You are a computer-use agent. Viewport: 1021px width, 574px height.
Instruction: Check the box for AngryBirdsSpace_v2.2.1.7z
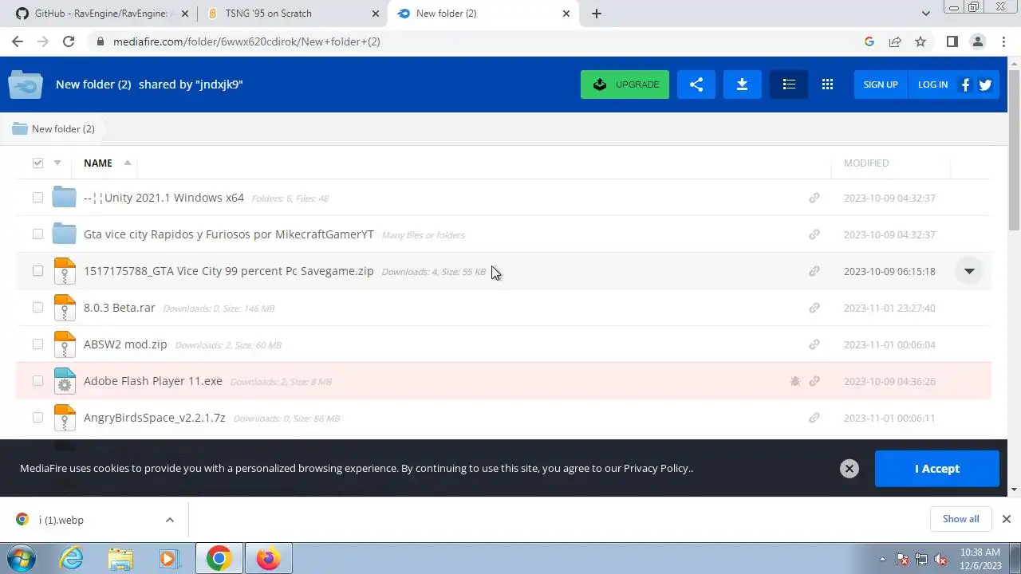click(37, 418)
